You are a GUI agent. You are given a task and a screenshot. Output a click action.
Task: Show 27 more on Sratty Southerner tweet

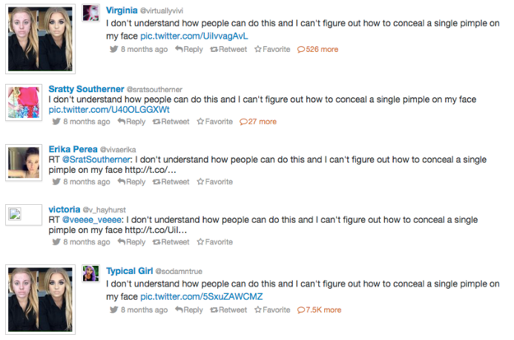[258, 122]
